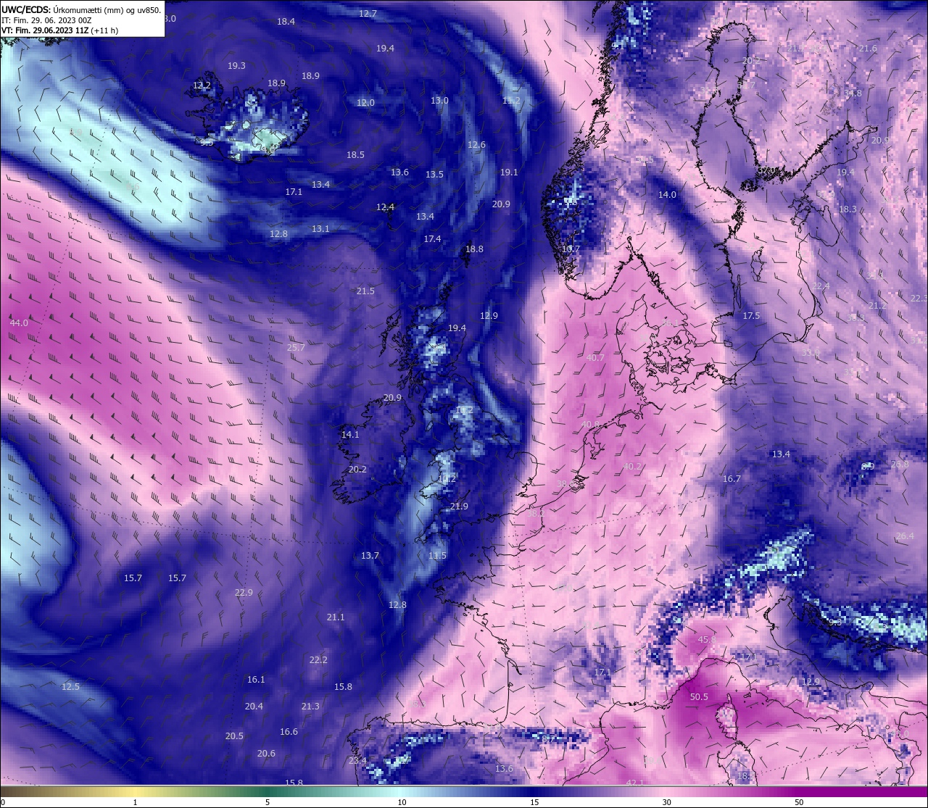
Task: Click the 30 tick on the color scale
Action: pos(666,802)
